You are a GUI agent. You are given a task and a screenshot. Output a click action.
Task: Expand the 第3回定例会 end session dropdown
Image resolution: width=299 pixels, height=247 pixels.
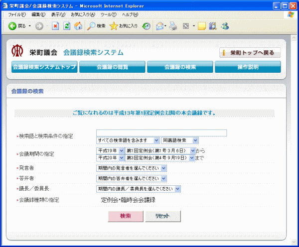click(159, 158)
